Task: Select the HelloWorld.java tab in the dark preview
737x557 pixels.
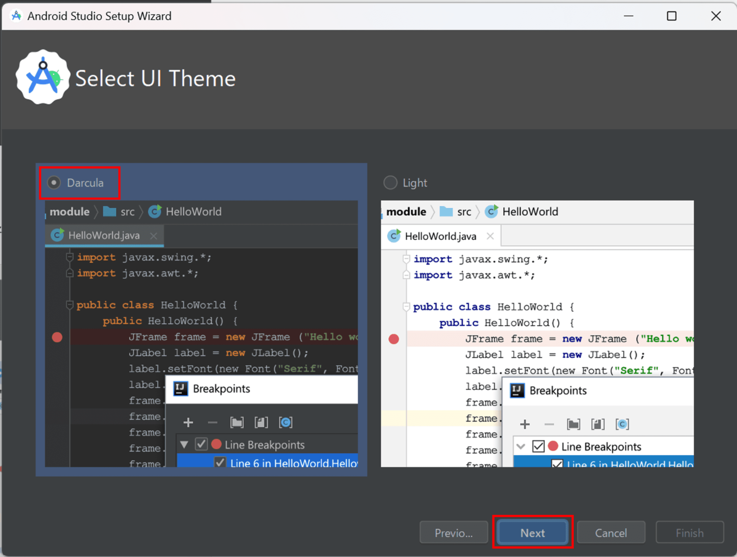Action: coord(103,235)
